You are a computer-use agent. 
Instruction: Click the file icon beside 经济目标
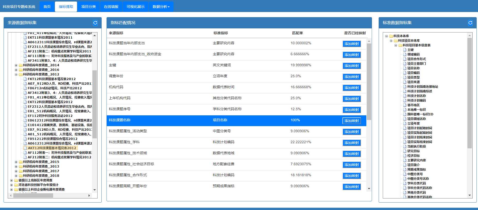coord(405,156)
